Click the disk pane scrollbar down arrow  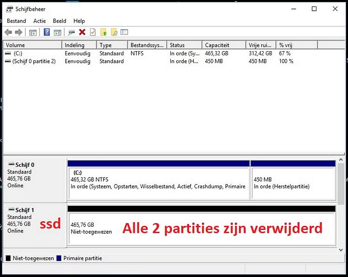341,250
